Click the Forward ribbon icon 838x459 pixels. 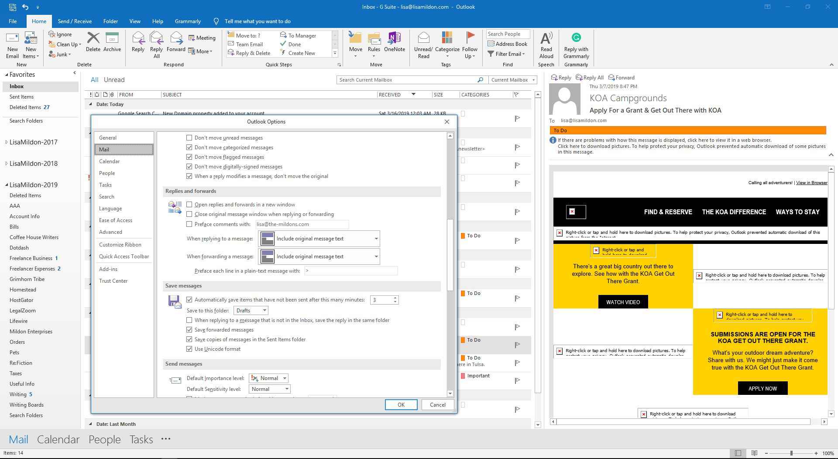click(176, 38)
